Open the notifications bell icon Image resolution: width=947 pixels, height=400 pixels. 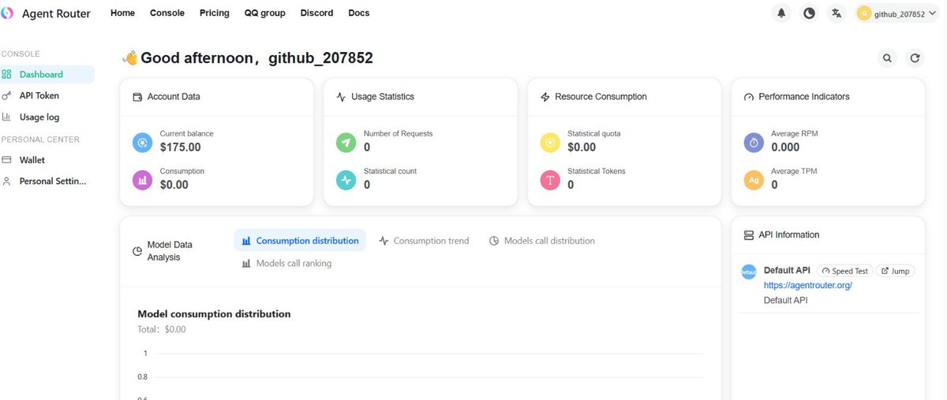(x=781, y=13)
